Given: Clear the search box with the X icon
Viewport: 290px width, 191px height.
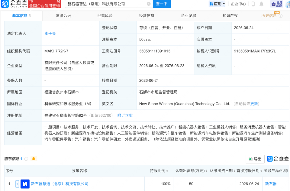Looking at the screenshot, I should [149, 4].
